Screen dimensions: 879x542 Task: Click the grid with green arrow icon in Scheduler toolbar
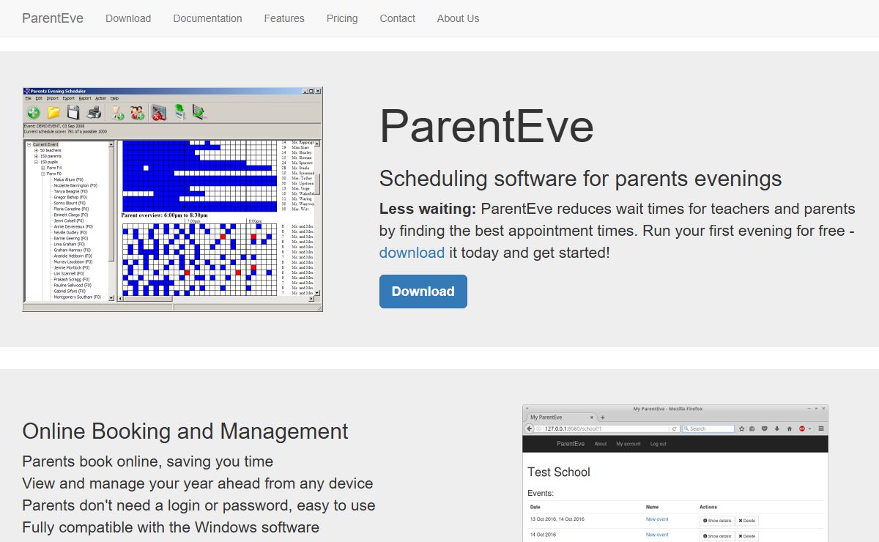coord(199,113)
